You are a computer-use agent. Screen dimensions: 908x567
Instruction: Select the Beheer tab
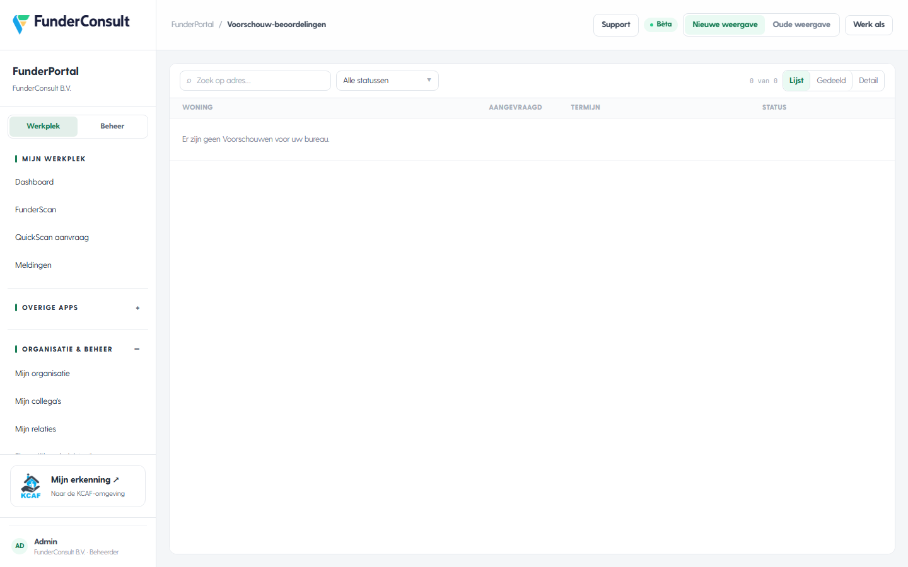click(x=112, y=126)
